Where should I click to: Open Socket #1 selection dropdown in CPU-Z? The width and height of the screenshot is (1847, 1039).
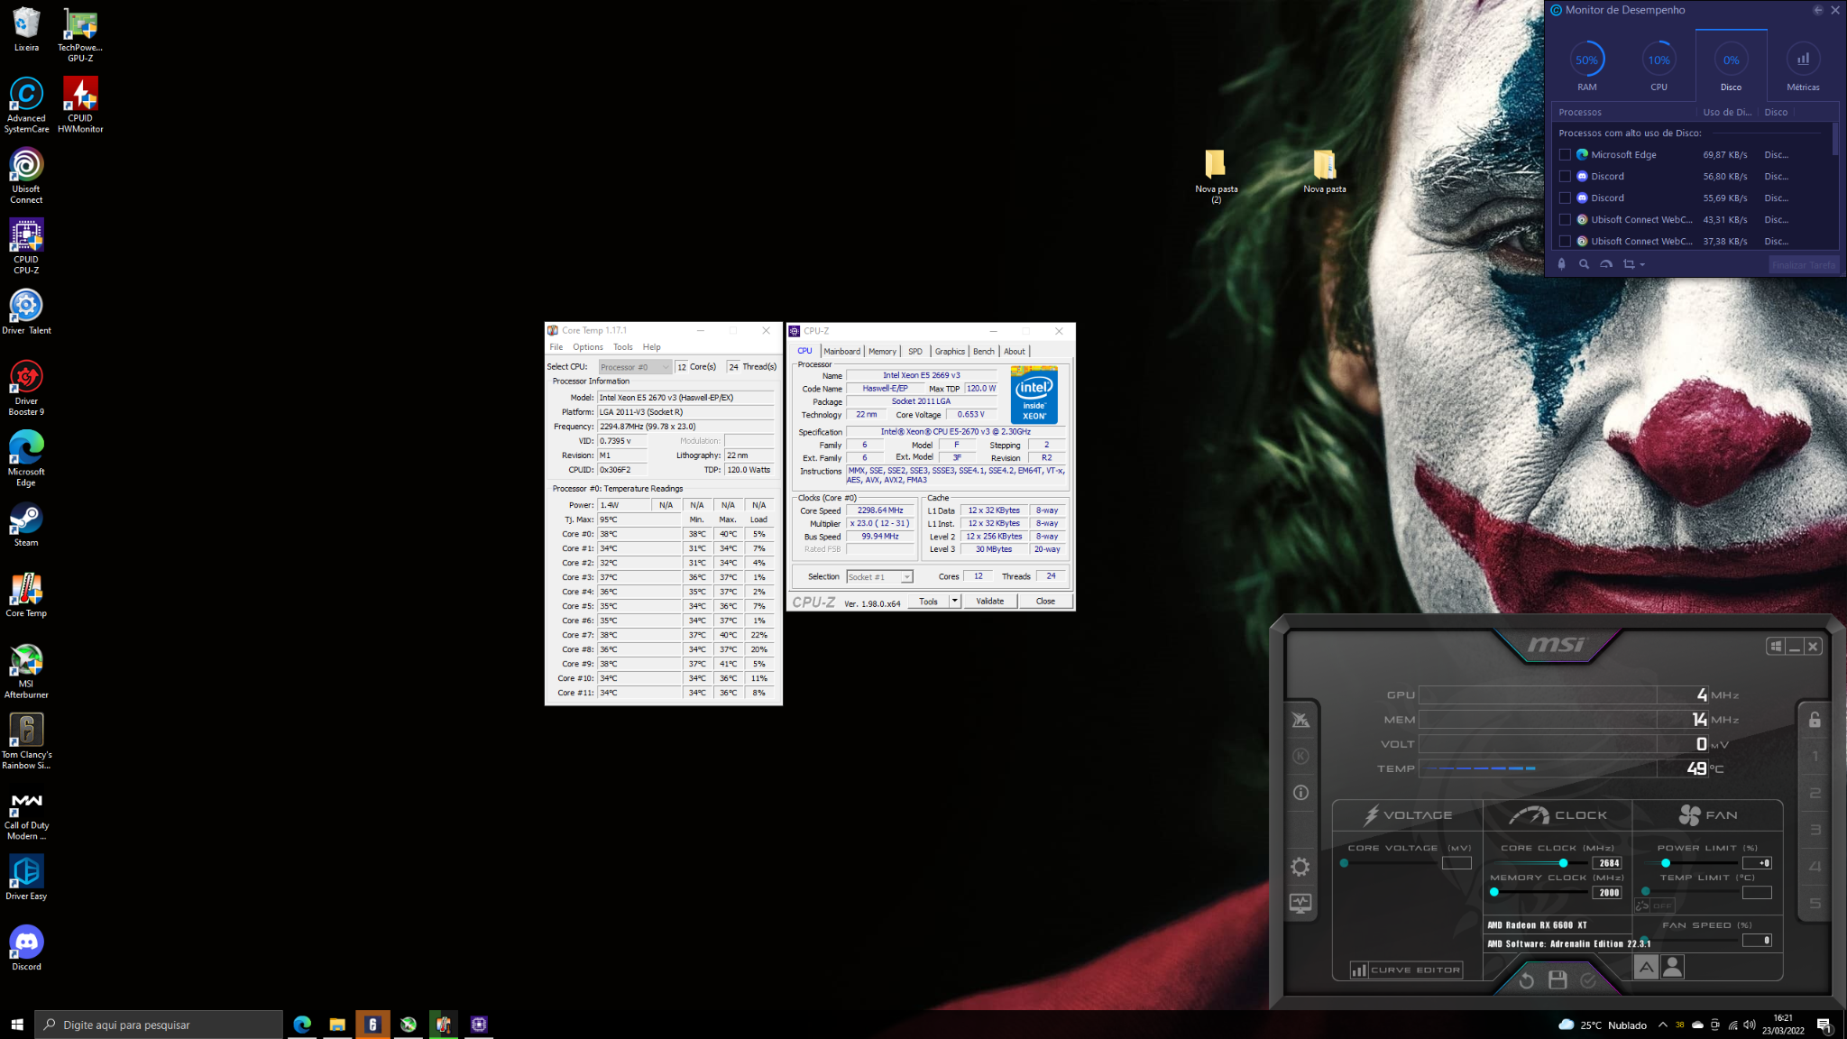879,577
